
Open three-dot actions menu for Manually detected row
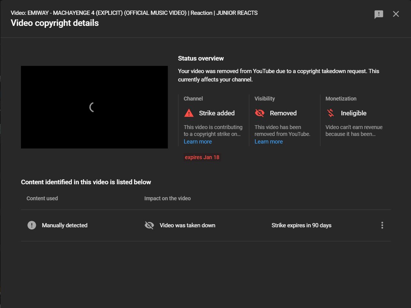click(x=382, y=225)
